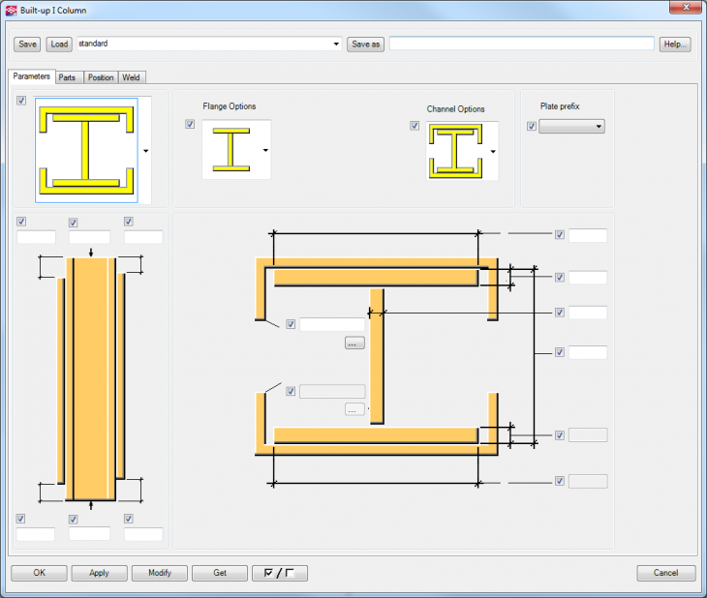707x598 pixels.
Task: Click the Flange Options I-beam icon
Action: [x=231, y=150]
